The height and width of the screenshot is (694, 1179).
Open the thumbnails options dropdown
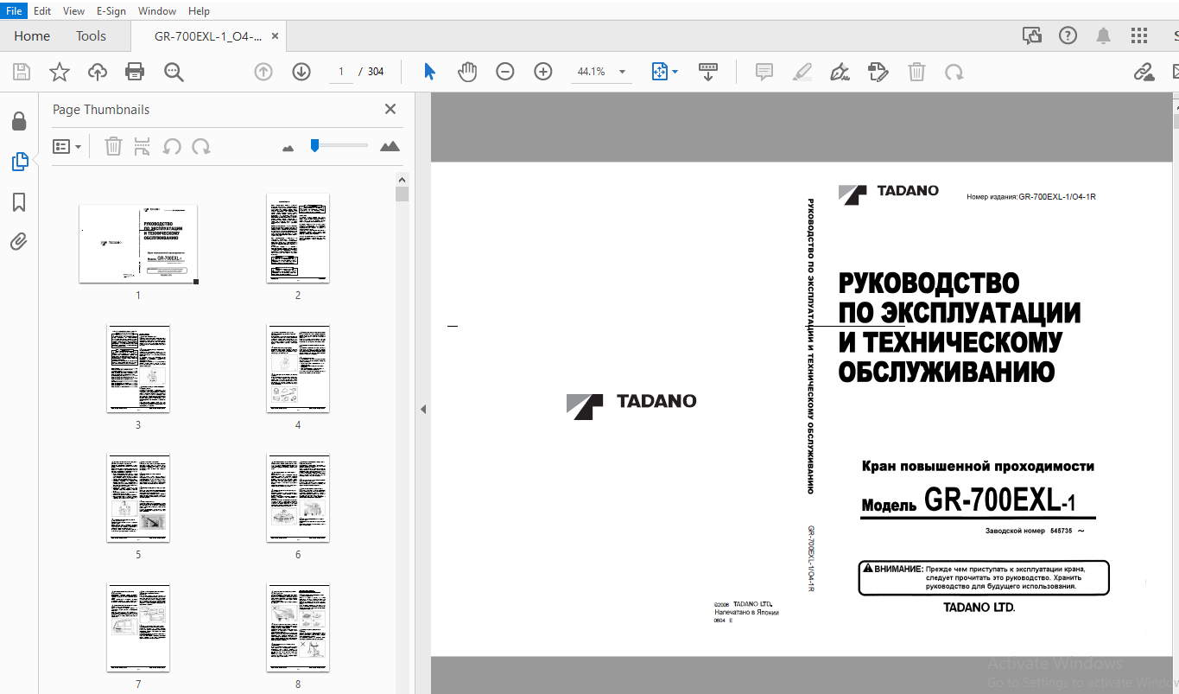click(x=67, y=147)
